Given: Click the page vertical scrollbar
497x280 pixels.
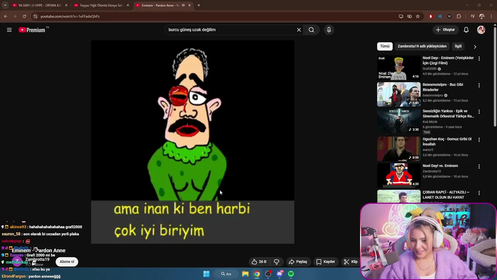Looking at the screenshot, I should tap(495, 76).
